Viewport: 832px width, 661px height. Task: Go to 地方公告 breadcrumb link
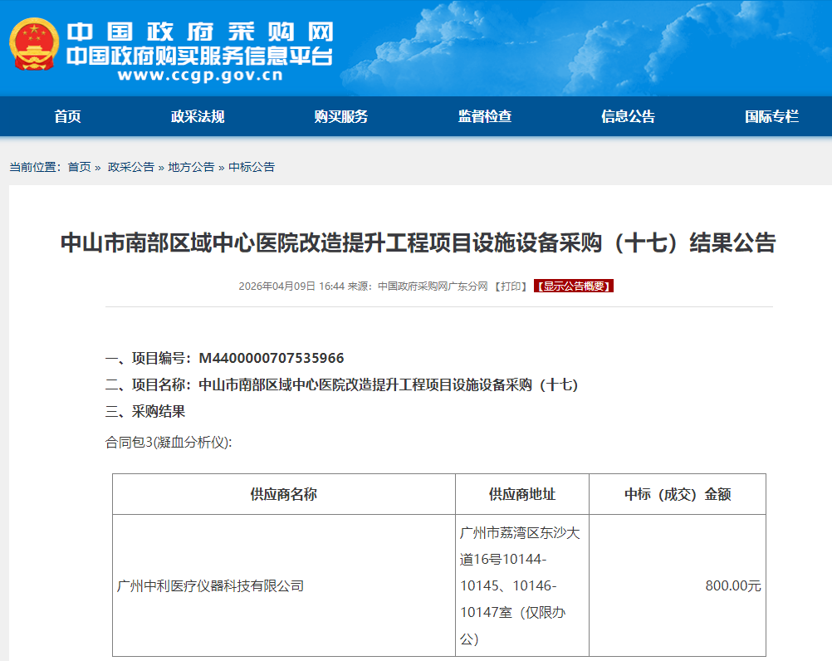pyautogui.click(x=191, y=167)
